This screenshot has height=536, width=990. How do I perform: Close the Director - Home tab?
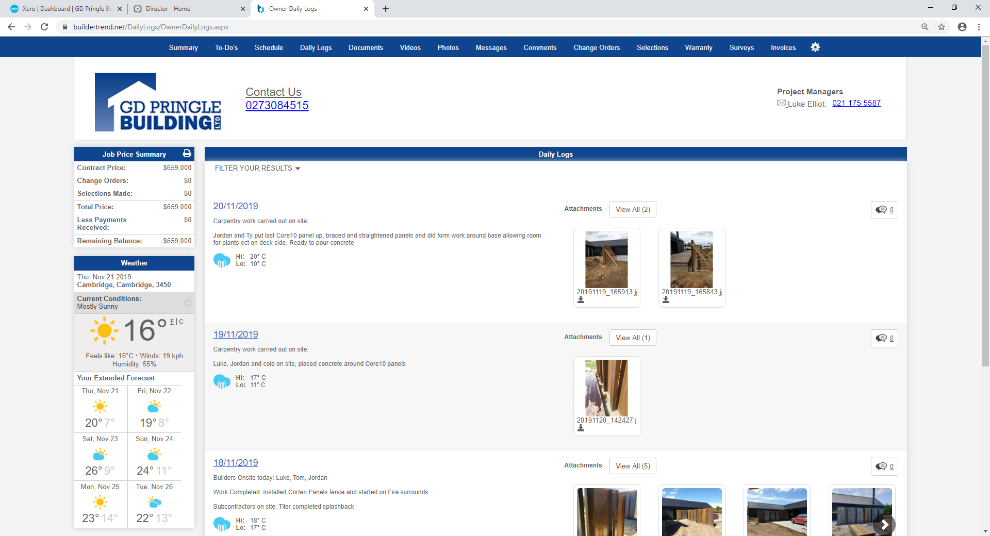coord(243,9)
